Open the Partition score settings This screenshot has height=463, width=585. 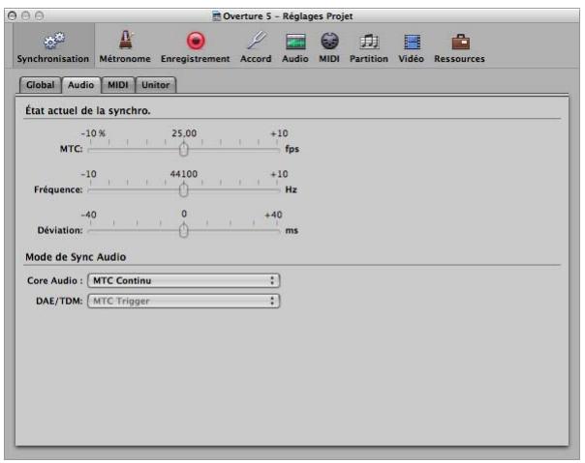tap(369, 46)
